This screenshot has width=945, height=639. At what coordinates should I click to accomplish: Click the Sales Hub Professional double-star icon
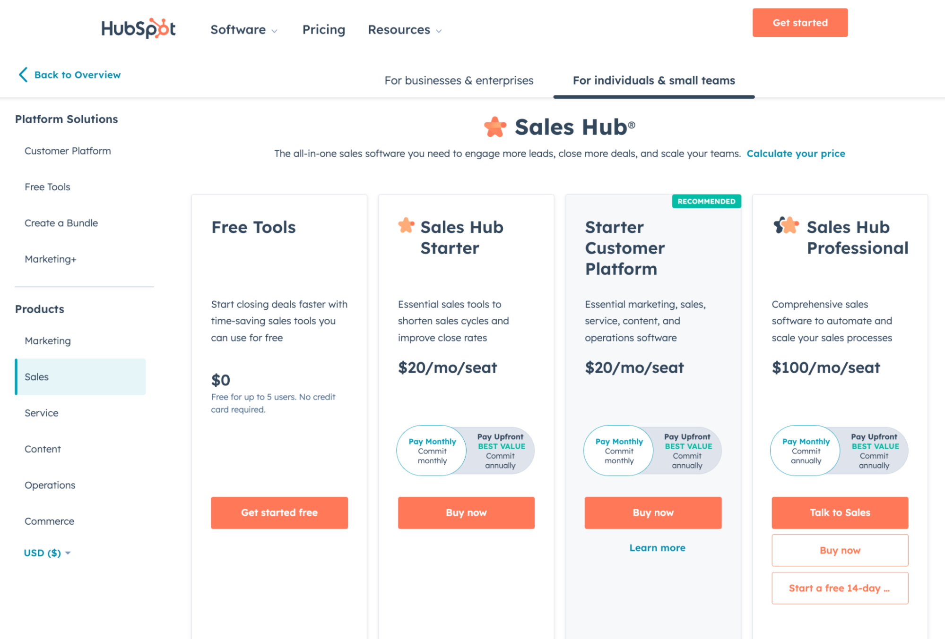786,226
